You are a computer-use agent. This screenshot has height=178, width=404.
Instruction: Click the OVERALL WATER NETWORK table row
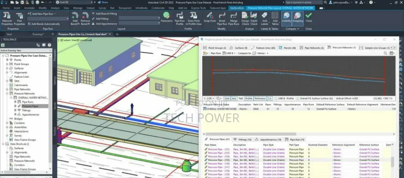coord(299,109)
